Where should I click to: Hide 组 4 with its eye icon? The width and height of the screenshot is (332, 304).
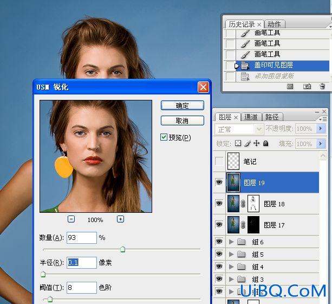click(219, 266)
